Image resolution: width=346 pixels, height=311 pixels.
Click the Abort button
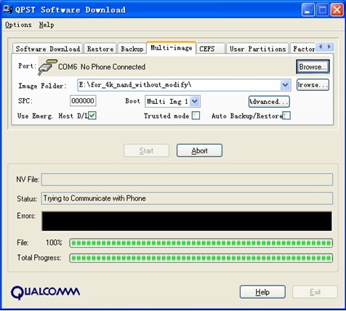199,150
